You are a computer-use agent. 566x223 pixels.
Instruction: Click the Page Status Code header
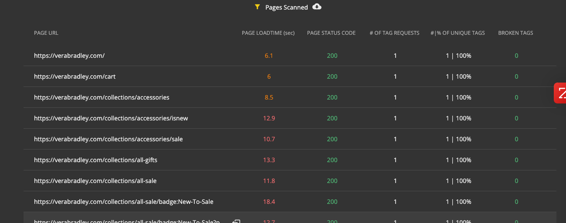click(331, 33)
